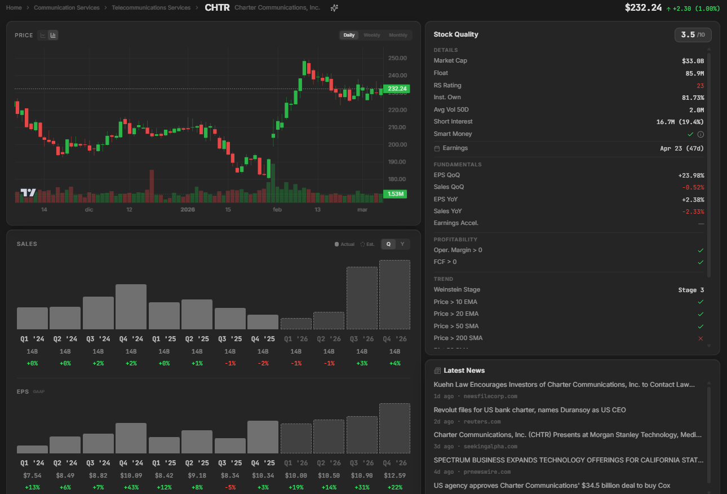Click the Earnings date Apr 23 (47d)

point(682,148)
